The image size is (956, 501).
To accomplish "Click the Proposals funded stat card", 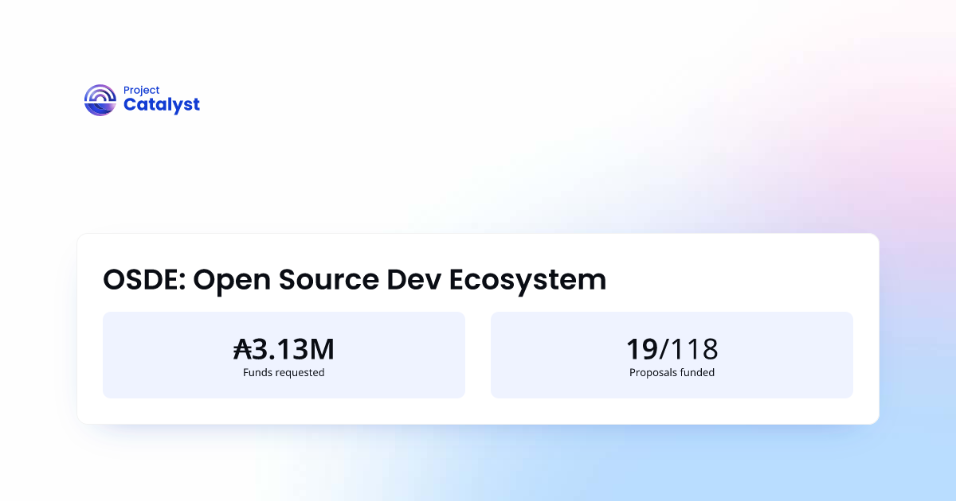I will pos(672,354).
